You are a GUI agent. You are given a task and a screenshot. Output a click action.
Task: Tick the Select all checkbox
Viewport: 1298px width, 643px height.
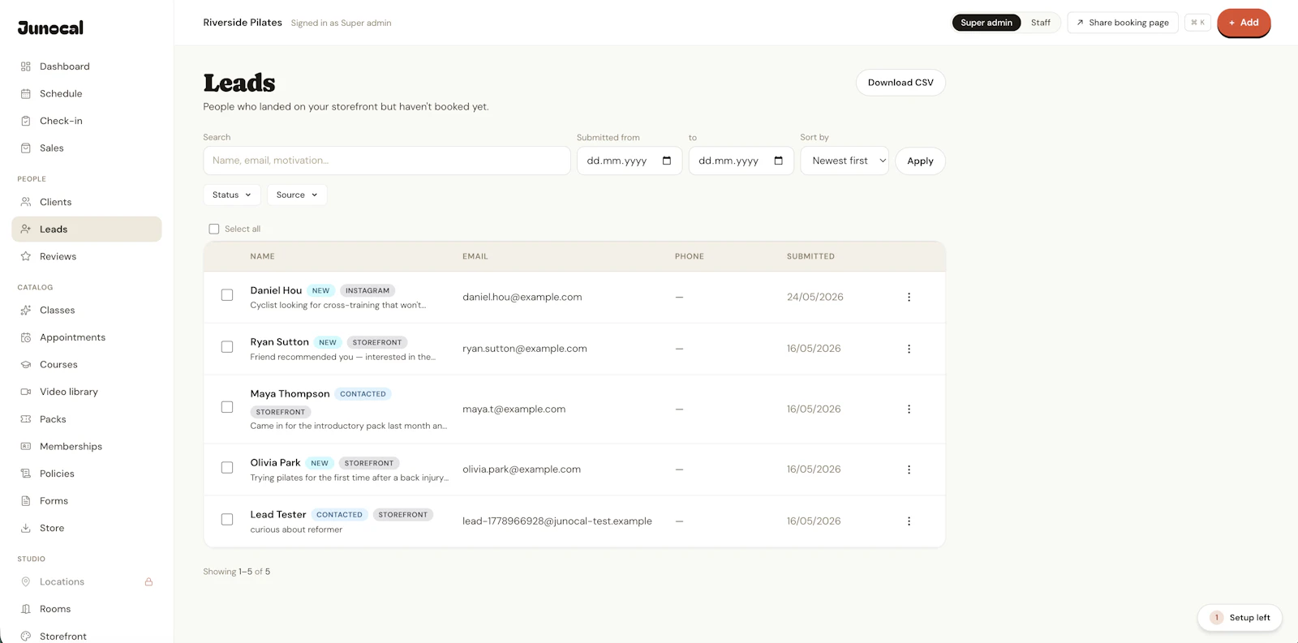tap(214, 229)
